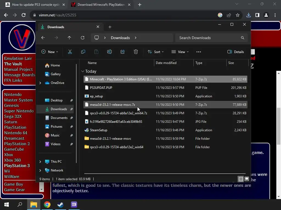281x210 pixels.
Task: Switch to large thumbnails view icon in status bar
Action: [x=247, y=179]
